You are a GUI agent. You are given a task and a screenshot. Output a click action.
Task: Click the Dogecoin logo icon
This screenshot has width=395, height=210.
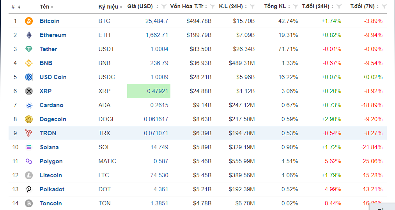pyautogui.click(x=29, y=119)
